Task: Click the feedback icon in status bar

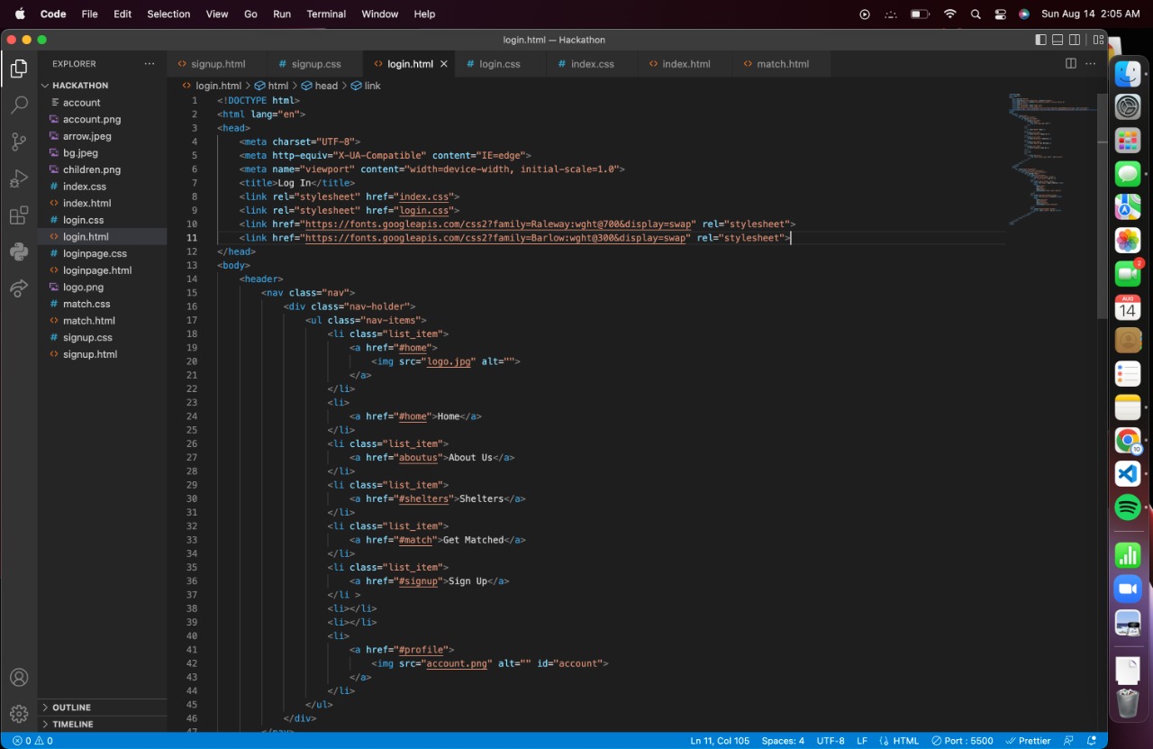Action: pyautogui.click(x=1069, y=741)
